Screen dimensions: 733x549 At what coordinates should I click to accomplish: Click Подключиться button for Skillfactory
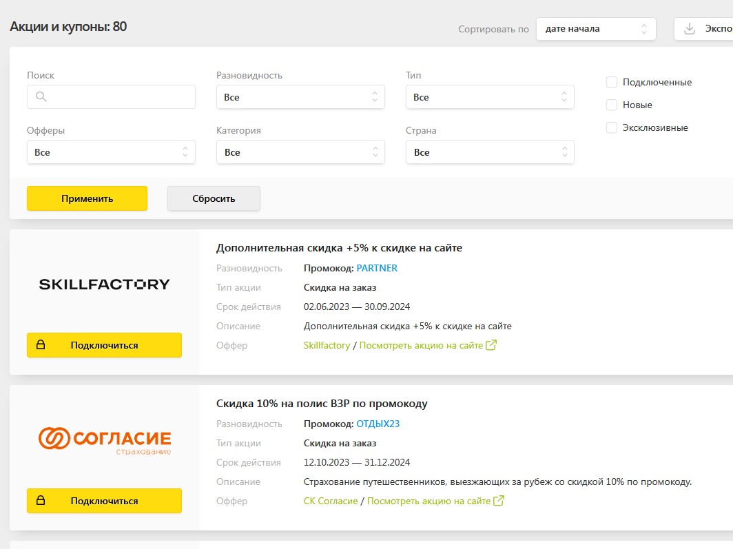coord(104,345)
